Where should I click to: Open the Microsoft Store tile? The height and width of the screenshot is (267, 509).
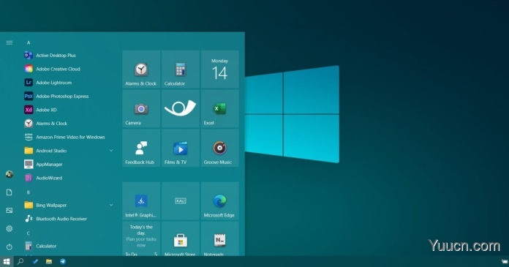(x=181, y=238)
